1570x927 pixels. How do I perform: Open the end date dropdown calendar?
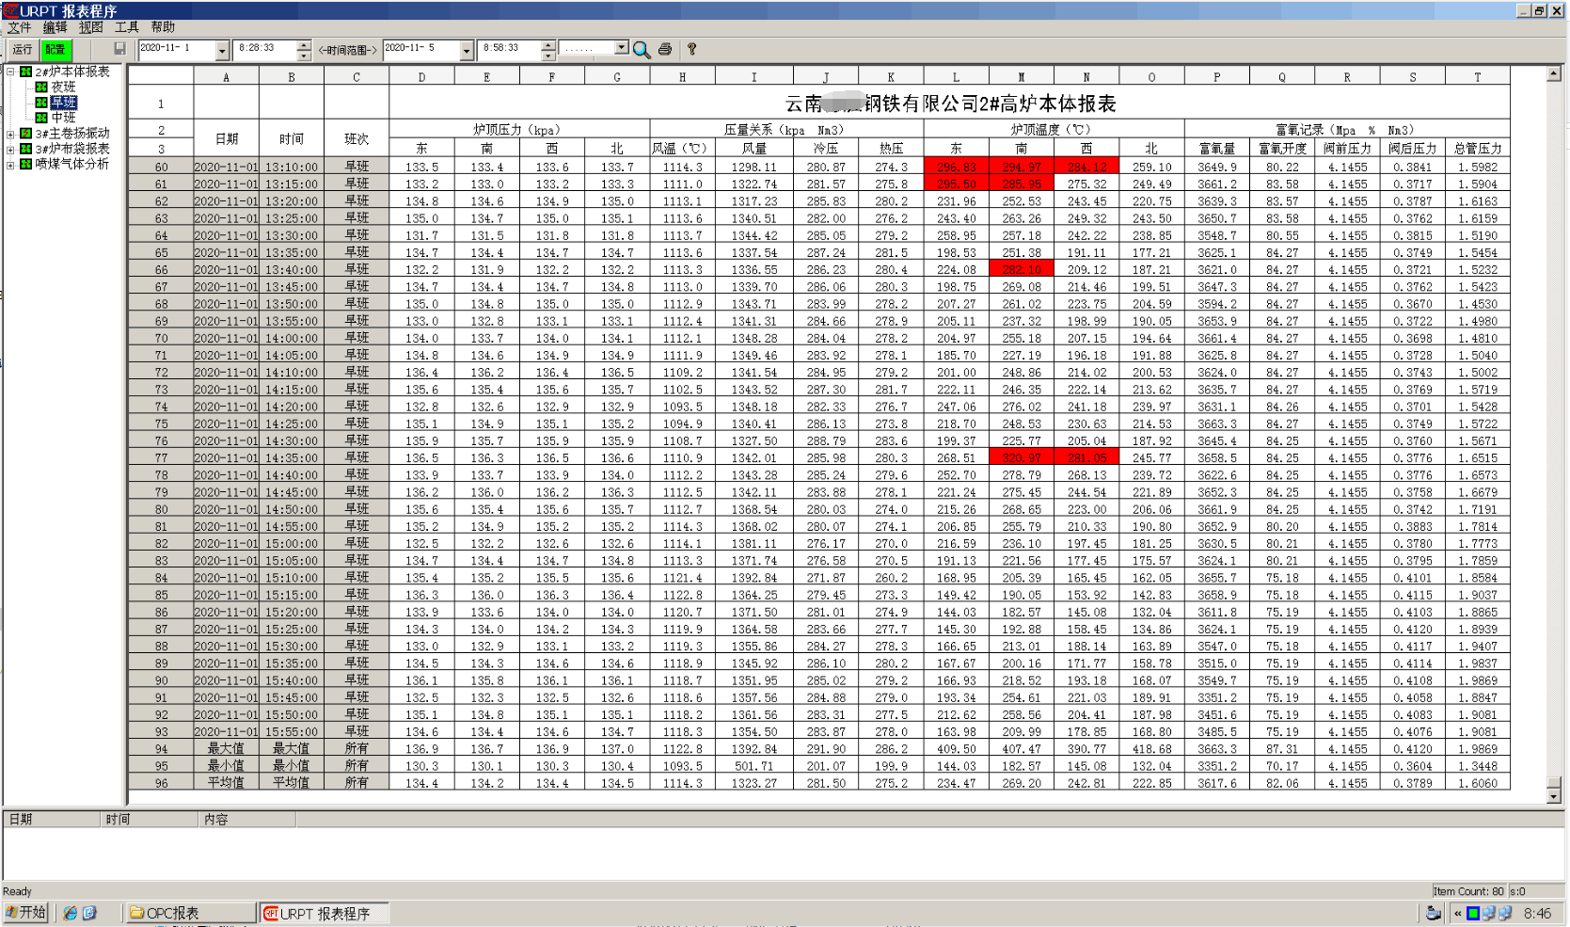point(467,50)
